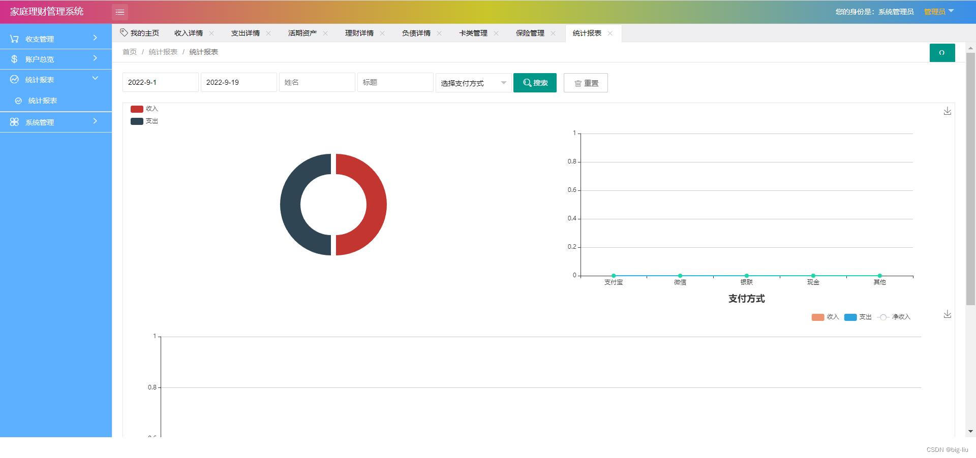
Task: Click the scrollbar up arrow
Action: (x=970, y=48)
